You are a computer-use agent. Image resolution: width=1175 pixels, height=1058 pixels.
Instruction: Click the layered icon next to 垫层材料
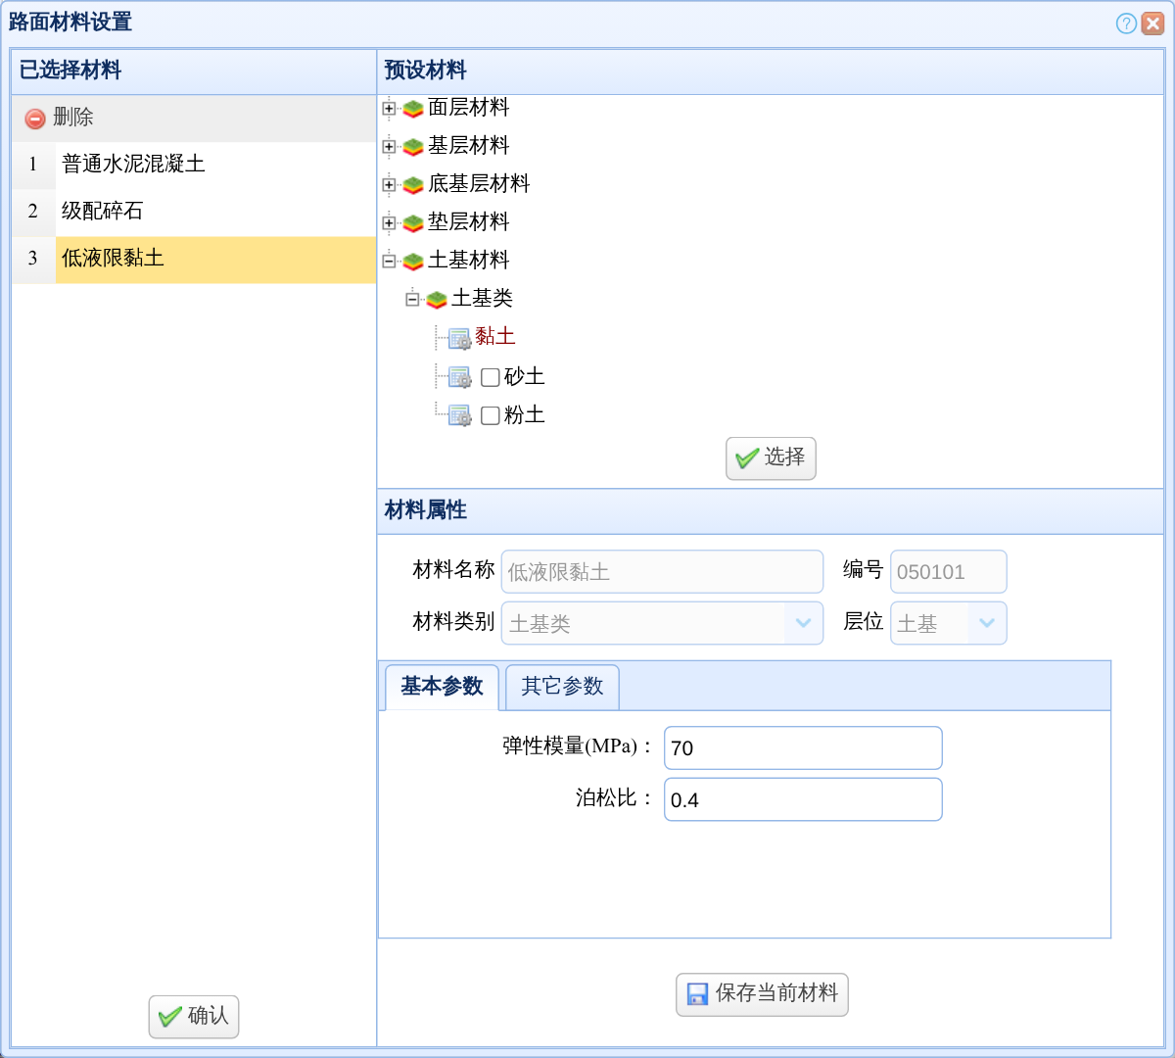point(413,223)
